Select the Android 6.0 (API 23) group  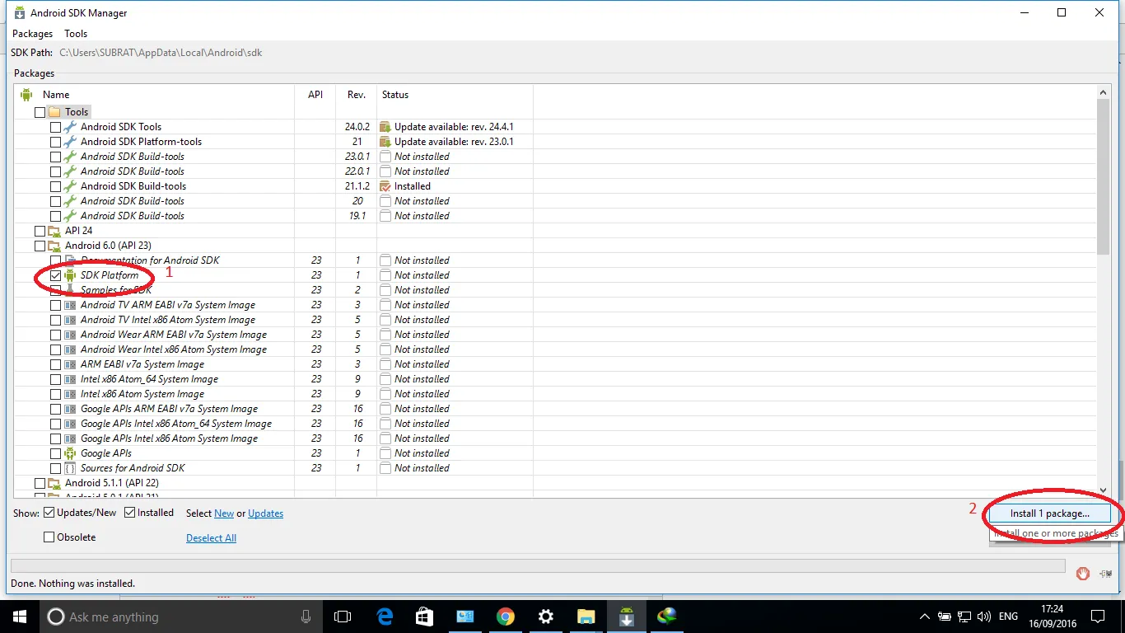coord(108,246)
